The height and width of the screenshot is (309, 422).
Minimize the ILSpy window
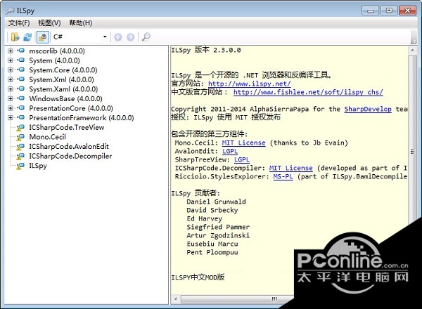pos(371,11)
